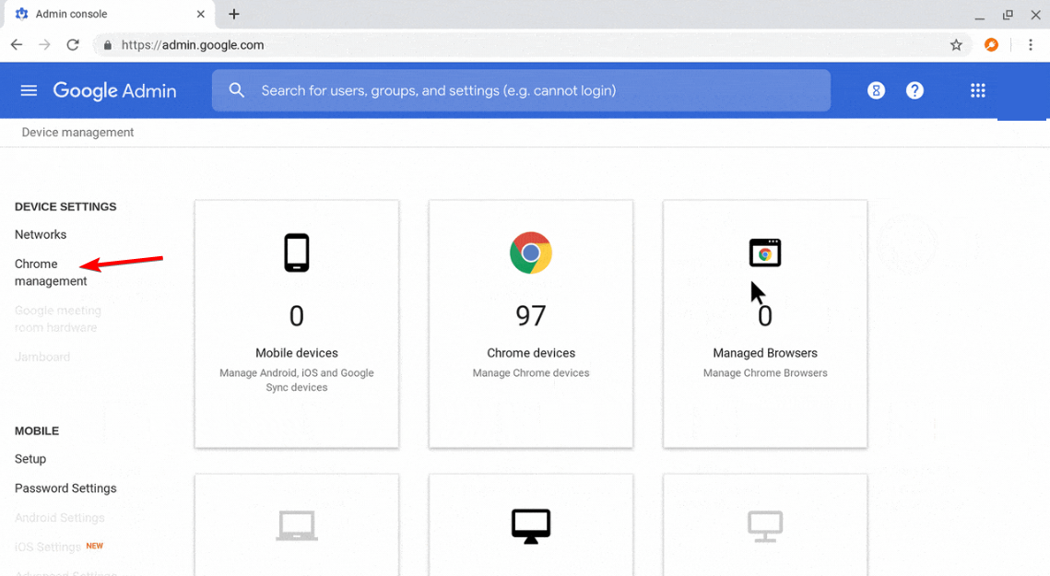Open iOS Settings
The height and width of the screenshot is (576, 1050).
[x=48, y=547]
